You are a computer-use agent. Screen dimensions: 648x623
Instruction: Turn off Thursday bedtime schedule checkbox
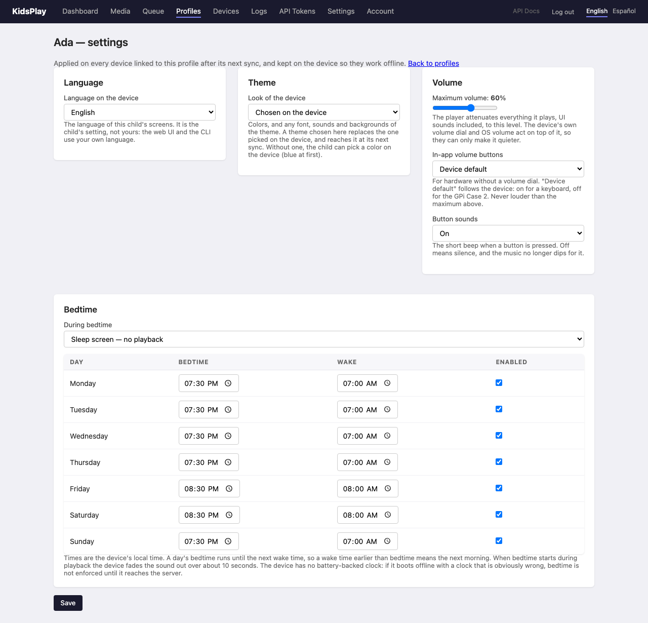[x=499, y=462]
